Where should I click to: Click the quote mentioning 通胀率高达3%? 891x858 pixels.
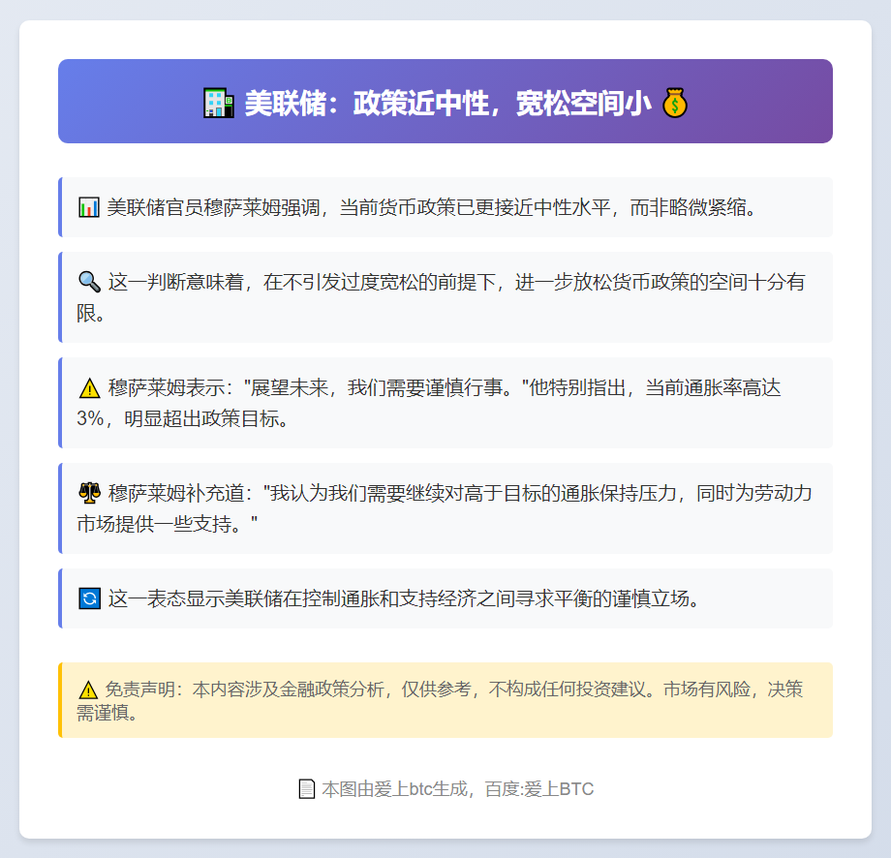tap(445, 402)
